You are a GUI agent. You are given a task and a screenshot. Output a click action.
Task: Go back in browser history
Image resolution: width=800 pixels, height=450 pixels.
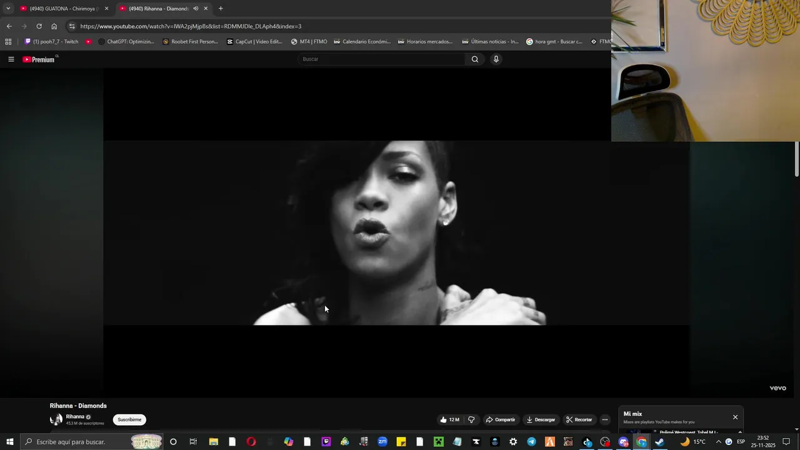tap(9, 26)
